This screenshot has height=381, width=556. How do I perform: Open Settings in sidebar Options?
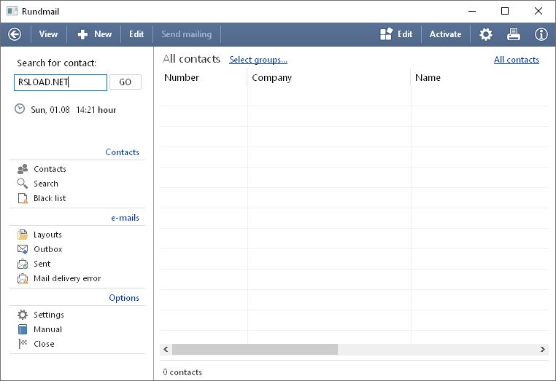pos(49,315)
